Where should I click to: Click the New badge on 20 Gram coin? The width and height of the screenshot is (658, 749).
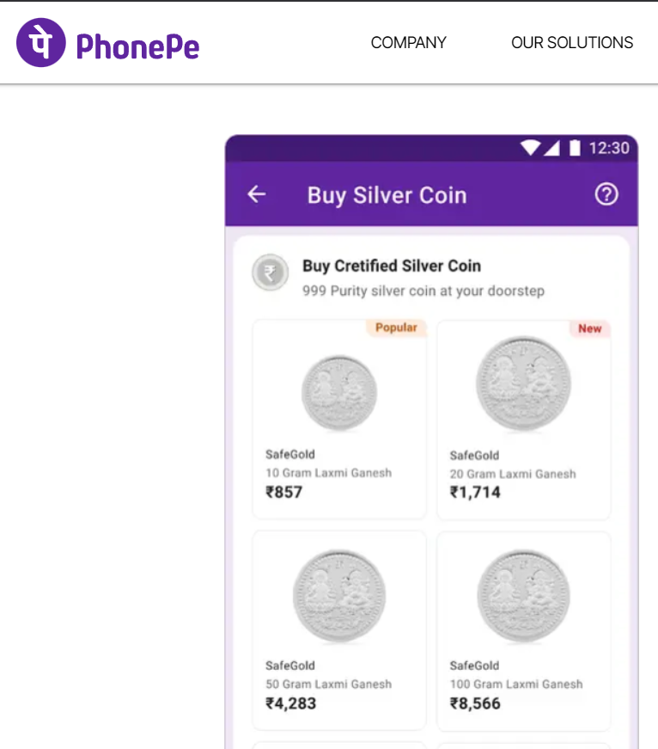[590, 328]
